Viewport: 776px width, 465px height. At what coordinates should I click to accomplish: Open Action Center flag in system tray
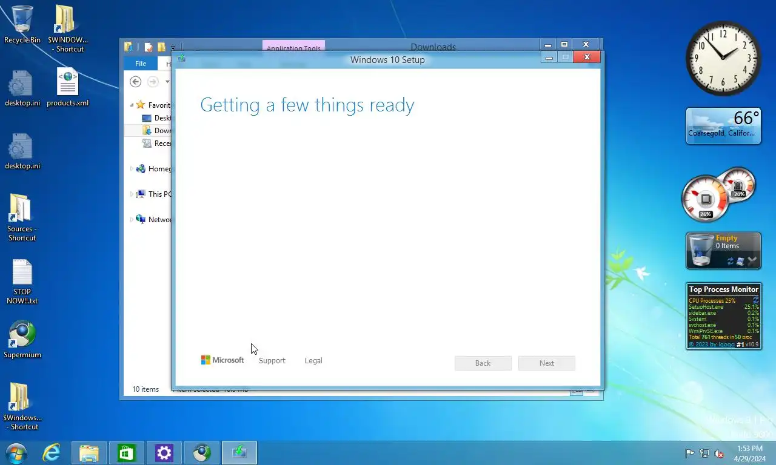tap(689, 453)
